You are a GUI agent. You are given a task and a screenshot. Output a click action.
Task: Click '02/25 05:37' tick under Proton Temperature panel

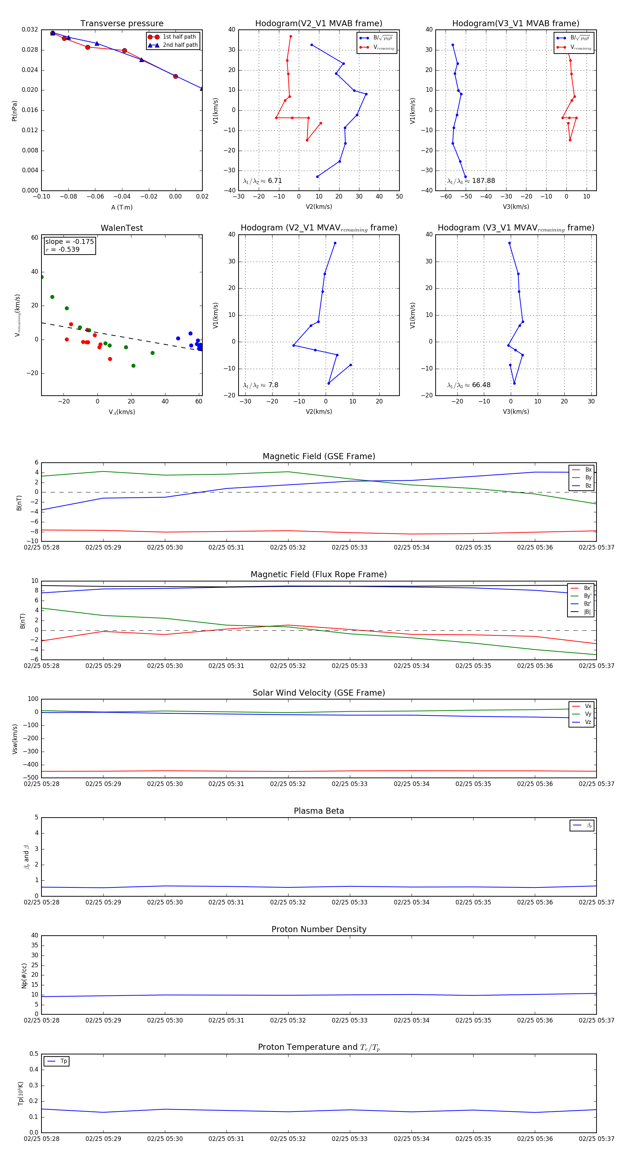click(x=596, y=1139)
